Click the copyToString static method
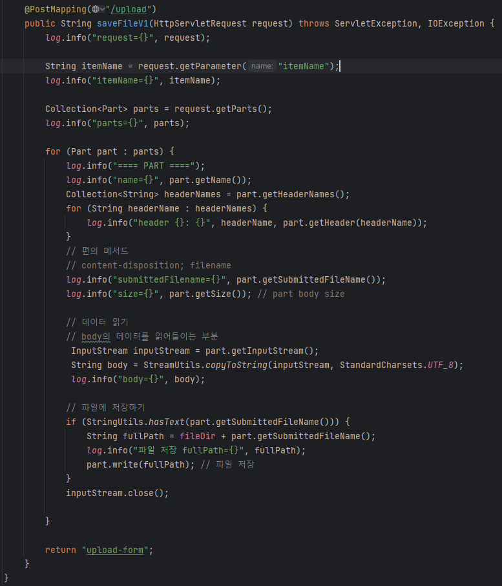 click(236, 365)
